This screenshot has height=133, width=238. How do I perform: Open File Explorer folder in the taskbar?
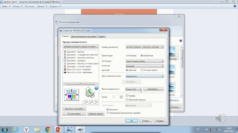coord(37,130)
